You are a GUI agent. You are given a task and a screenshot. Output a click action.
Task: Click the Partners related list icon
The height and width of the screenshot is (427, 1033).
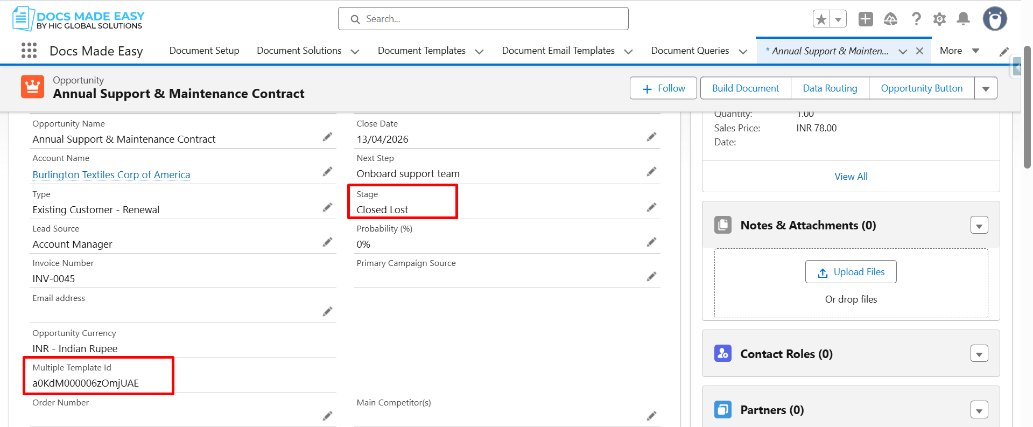pos(723,410)
